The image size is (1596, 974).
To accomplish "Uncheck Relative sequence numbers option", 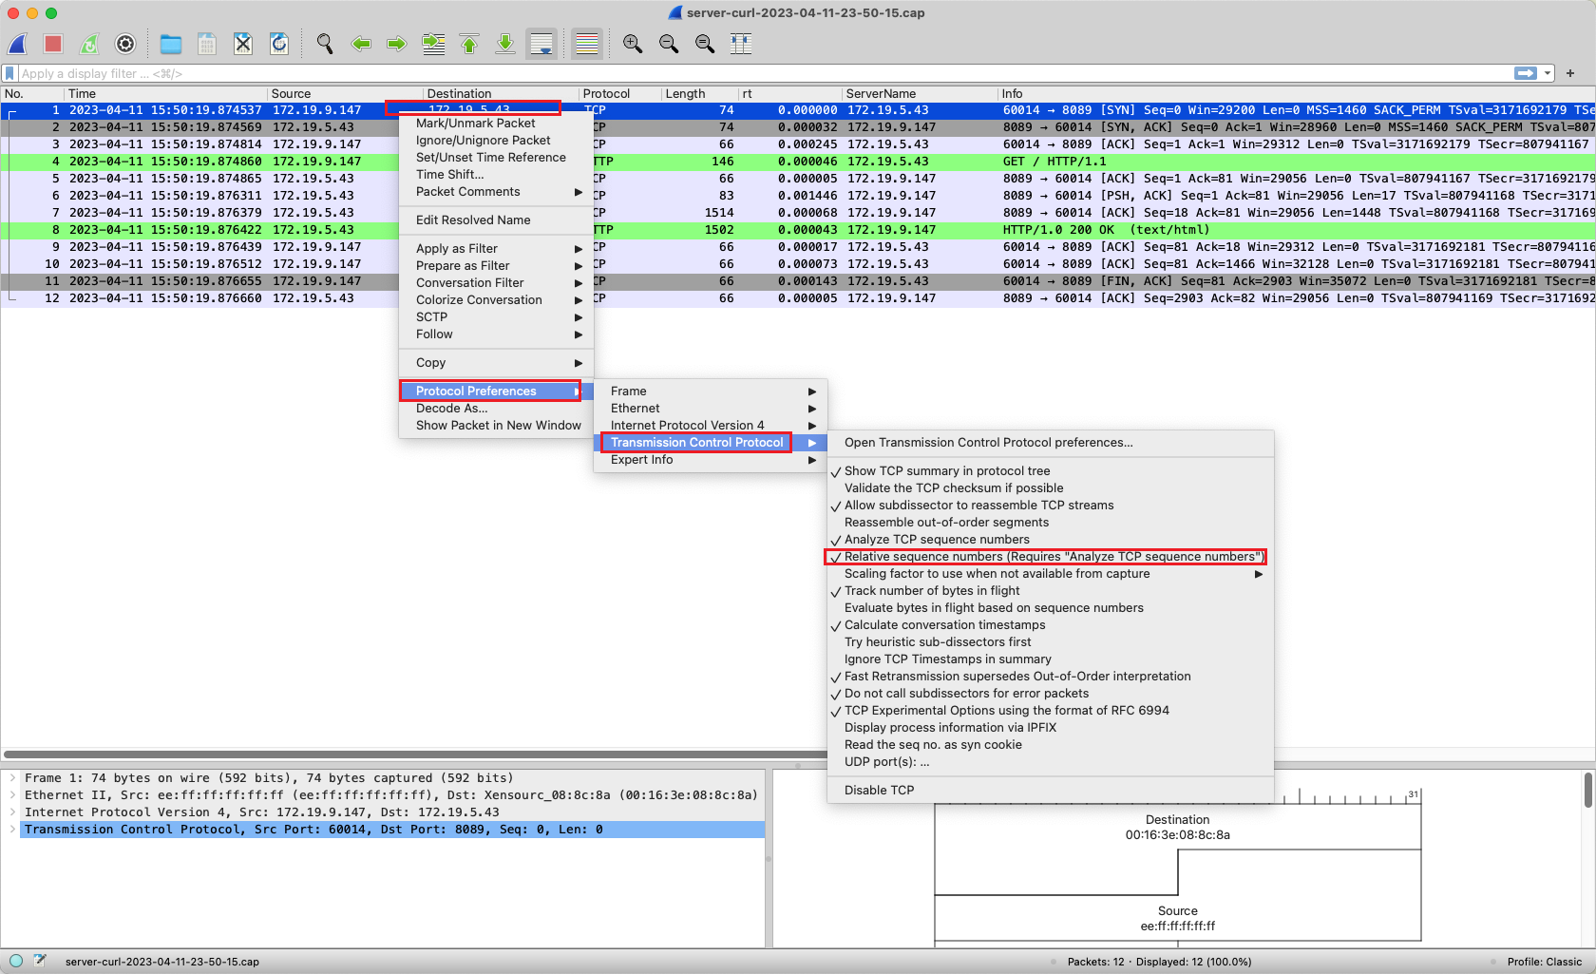I will coord(1050,557).
